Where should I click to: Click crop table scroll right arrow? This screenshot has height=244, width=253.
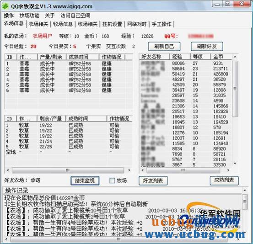129,170
